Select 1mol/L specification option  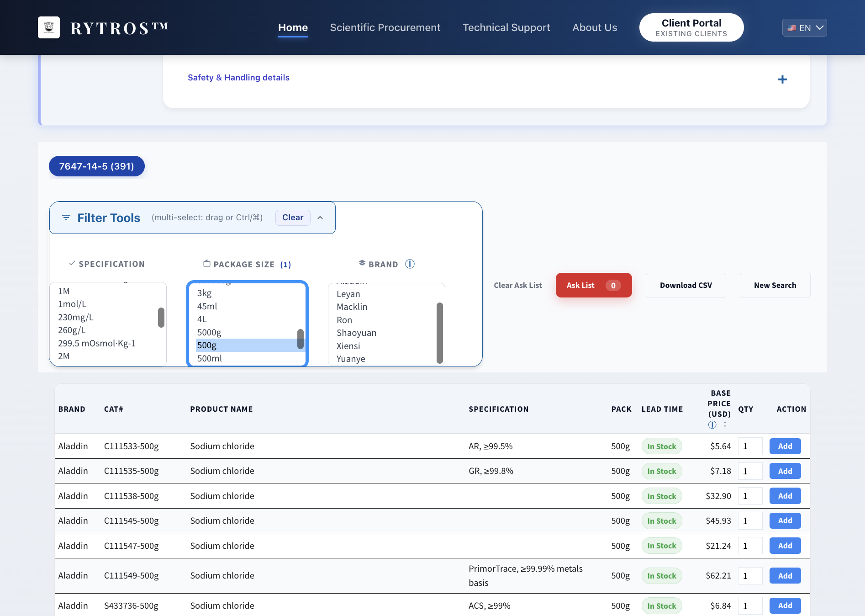[107, 304]
